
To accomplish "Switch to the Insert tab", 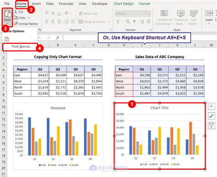I will click(36, 4).
